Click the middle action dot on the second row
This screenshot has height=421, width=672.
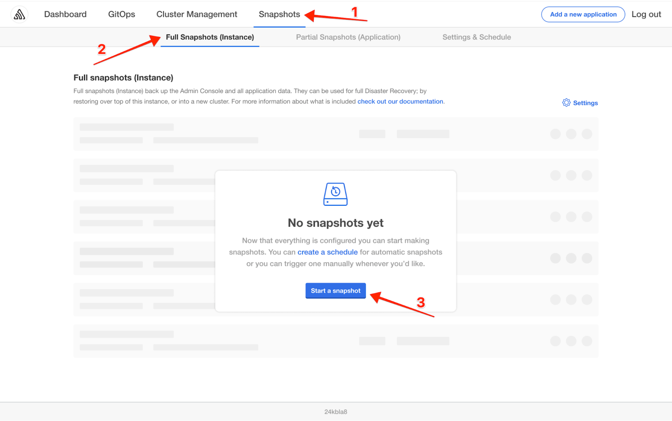571,175
